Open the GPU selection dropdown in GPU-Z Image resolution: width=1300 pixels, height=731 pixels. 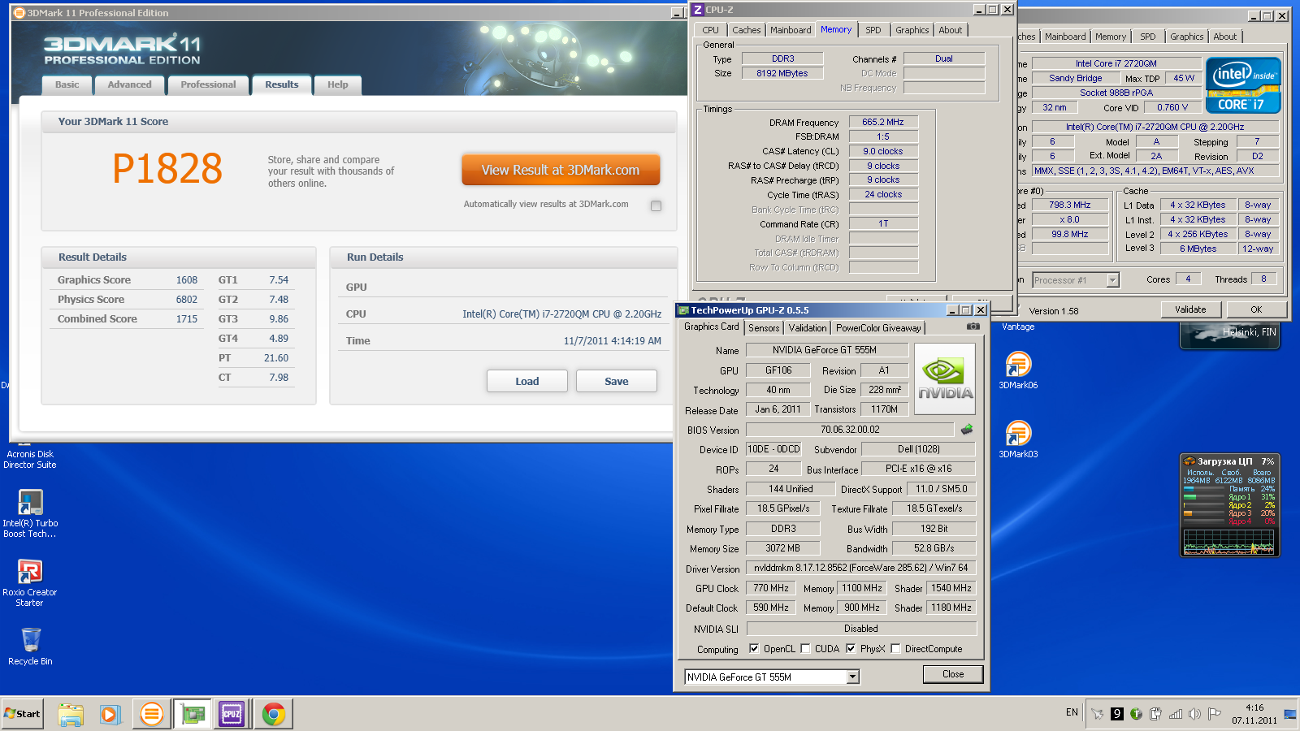(852, 677)
